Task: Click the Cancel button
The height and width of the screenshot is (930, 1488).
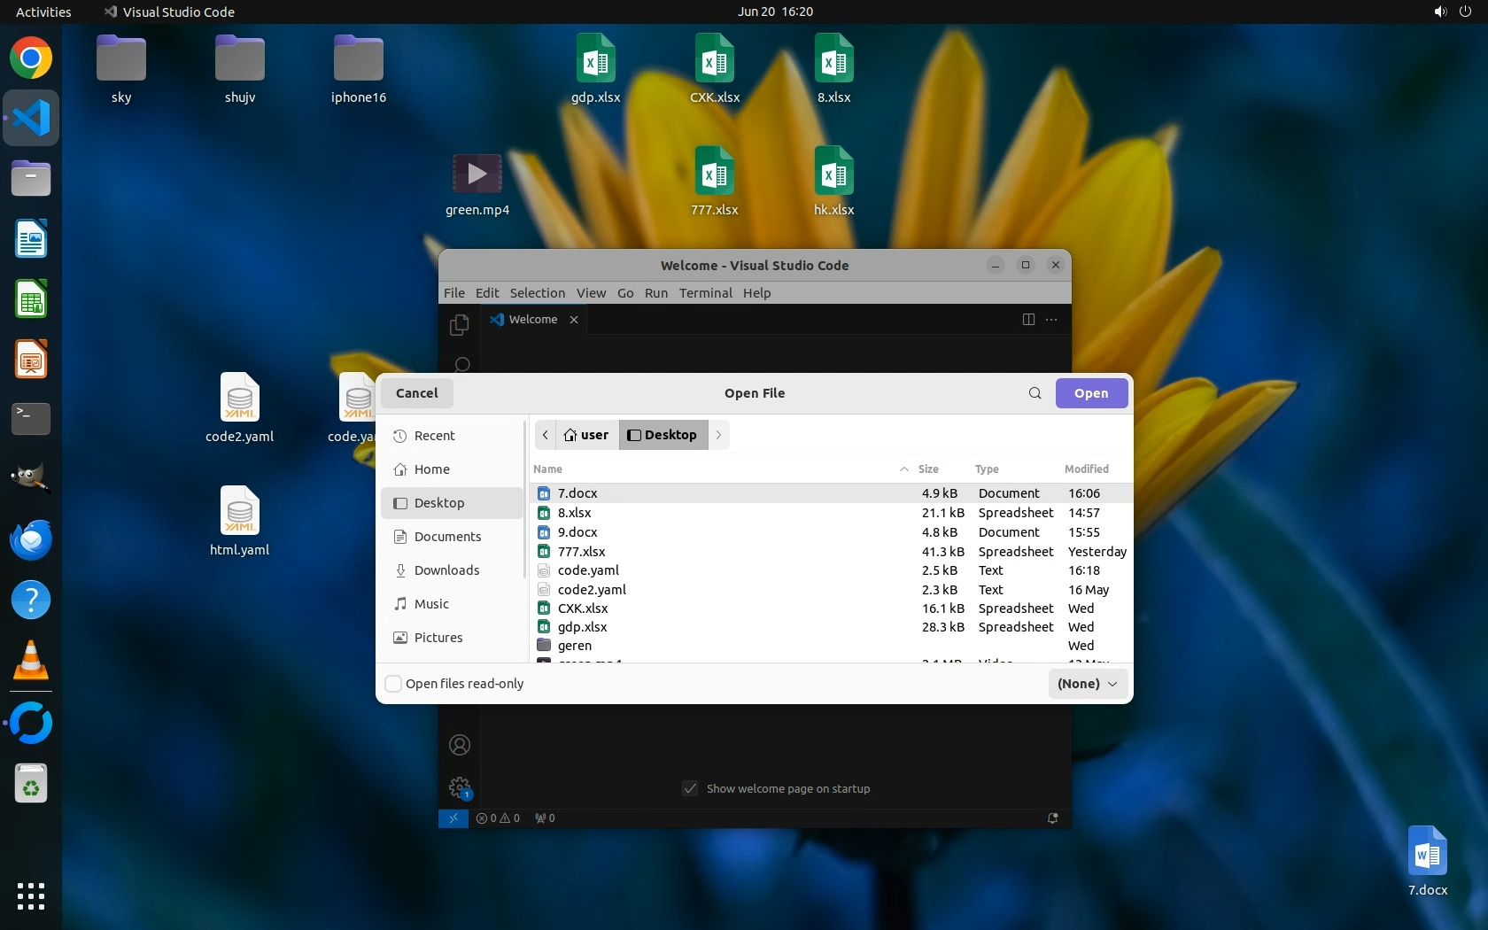Action: (x=416, y=393)
